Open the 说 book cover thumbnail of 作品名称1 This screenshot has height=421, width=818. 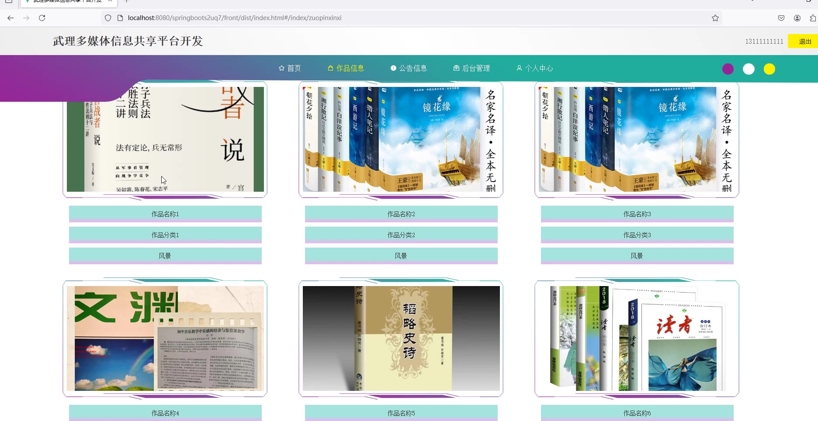165,139
